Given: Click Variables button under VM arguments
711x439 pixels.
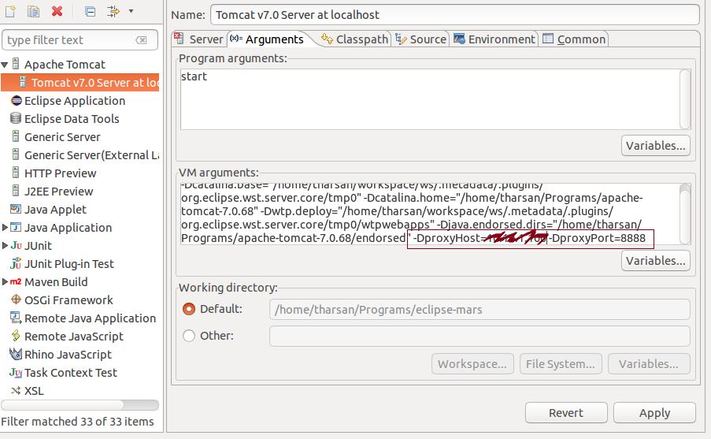Looking at the screenshot, I should coord(656,261).
